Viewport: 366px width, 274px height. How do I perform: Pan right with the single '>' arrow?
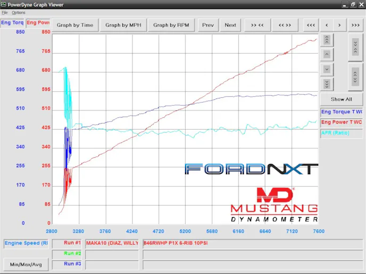(340, 25)
